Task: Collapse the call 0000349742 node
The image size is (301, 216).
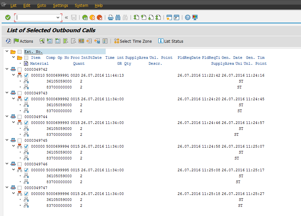Action: [x=7, y=69]
